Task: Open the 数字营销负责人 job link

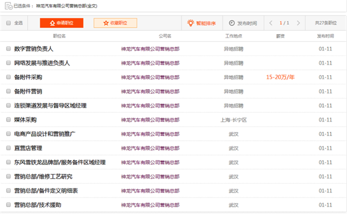Action: click(x=34, y=49)
